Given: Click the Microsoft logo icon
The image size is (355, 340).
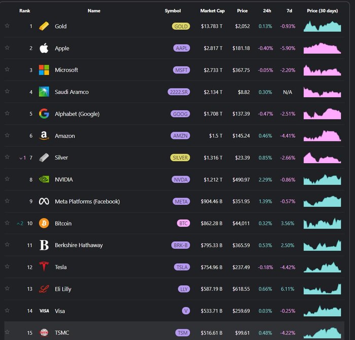Looking at the screenshot, I should pos(44,70).
